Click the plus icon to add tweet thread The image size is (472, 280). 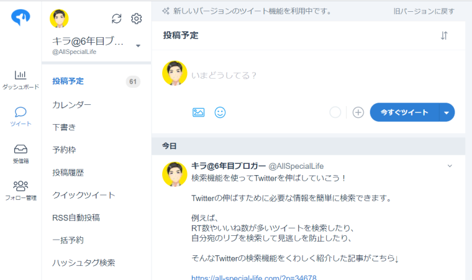[358, 112]
